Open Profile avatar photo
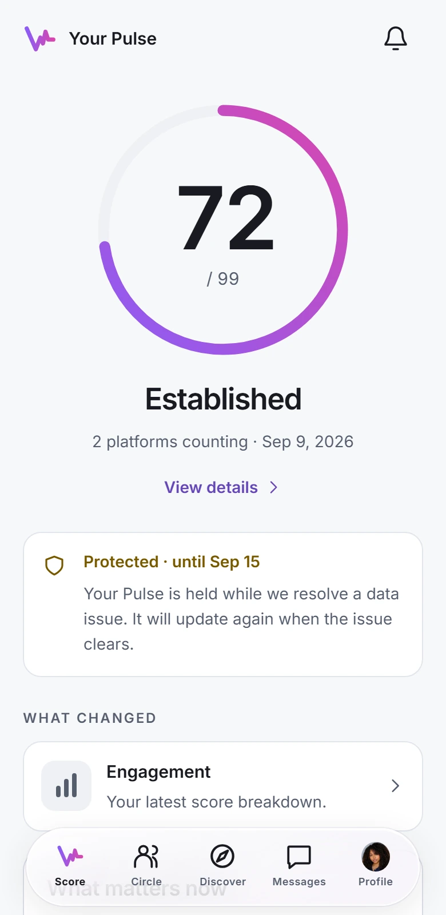This screenshot has width=446, height=915. (376, 856)
